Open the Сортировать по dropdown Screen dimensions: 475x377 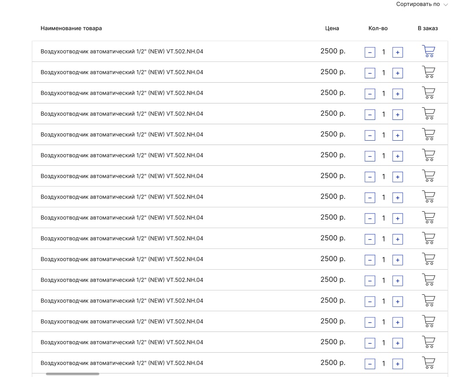point(422,4)
